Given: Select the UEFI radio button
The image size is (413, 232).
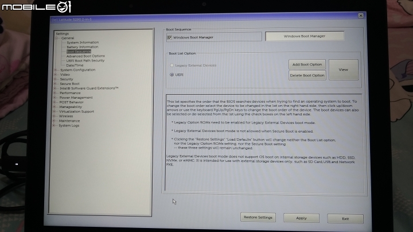Looking at the screenshot, I should (172, 75).
